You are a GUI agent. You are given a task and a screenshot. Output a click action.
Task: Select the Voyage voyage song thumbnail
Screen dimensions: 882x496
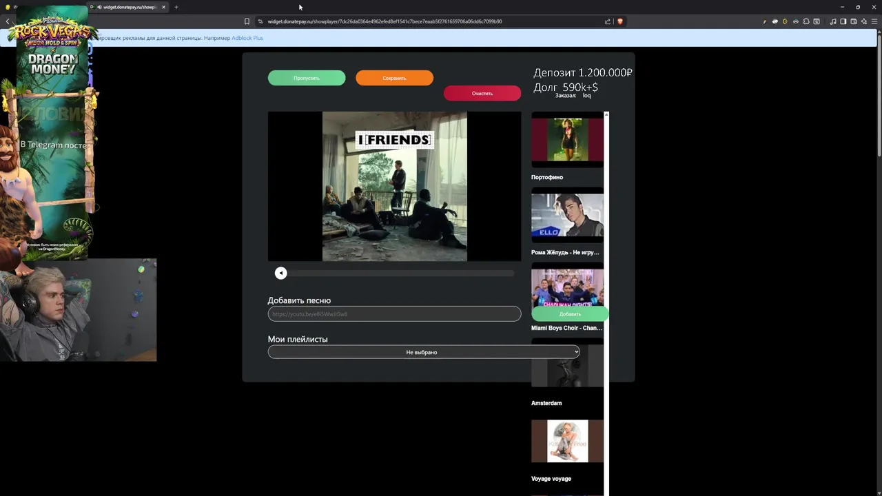pos(567,441)
